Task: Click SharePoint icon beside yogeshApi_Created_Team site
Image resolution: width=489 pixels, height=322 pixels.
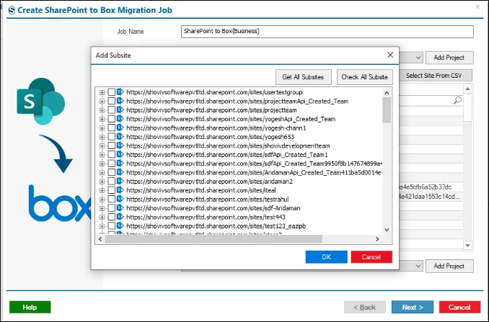Action: 120,119
